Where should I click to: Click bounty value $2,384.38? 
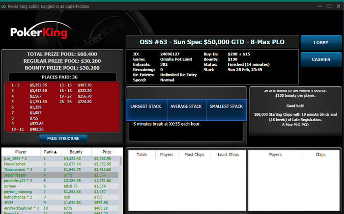[x=72, y=181]
